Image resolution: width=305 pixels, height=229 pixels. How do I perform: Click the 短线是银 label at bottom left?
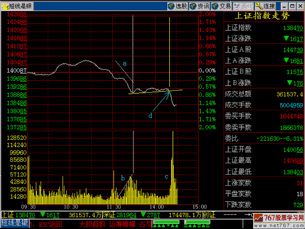14,223
